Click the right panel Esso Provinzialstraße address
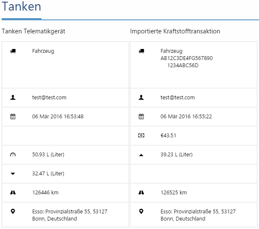This screenshot has height=229, width=259. coord(198,215)
